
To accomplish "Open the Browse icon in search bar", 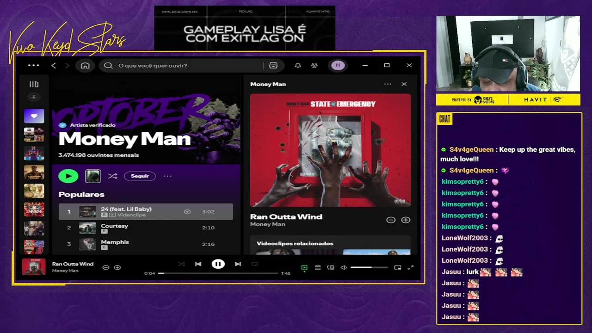I will click(x=273, y=66).
